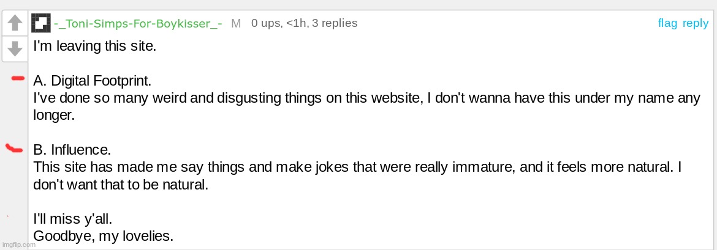The height and width of the screenshot is (250, 717).
Task: Click the "0 ups" vote count
Action: [x=266, y=23]
